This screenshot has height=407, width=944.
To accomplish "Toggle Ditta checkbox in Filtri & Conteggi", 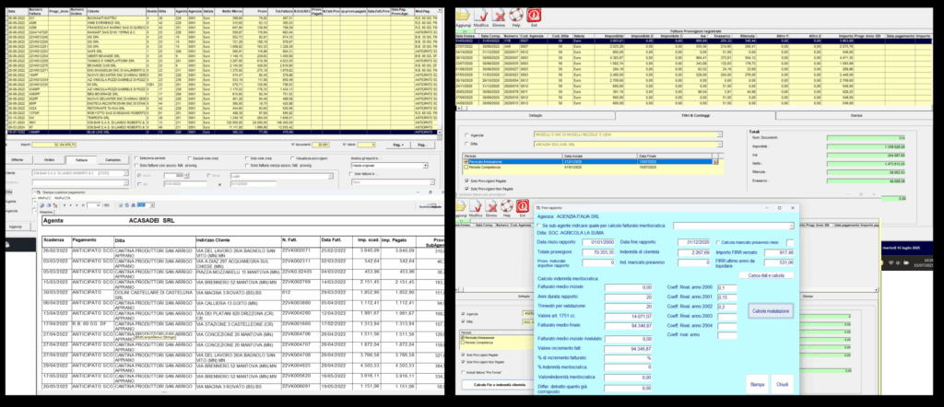I will coord(466,144).
